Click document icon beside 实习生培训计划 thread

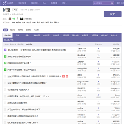coord(5,109)
